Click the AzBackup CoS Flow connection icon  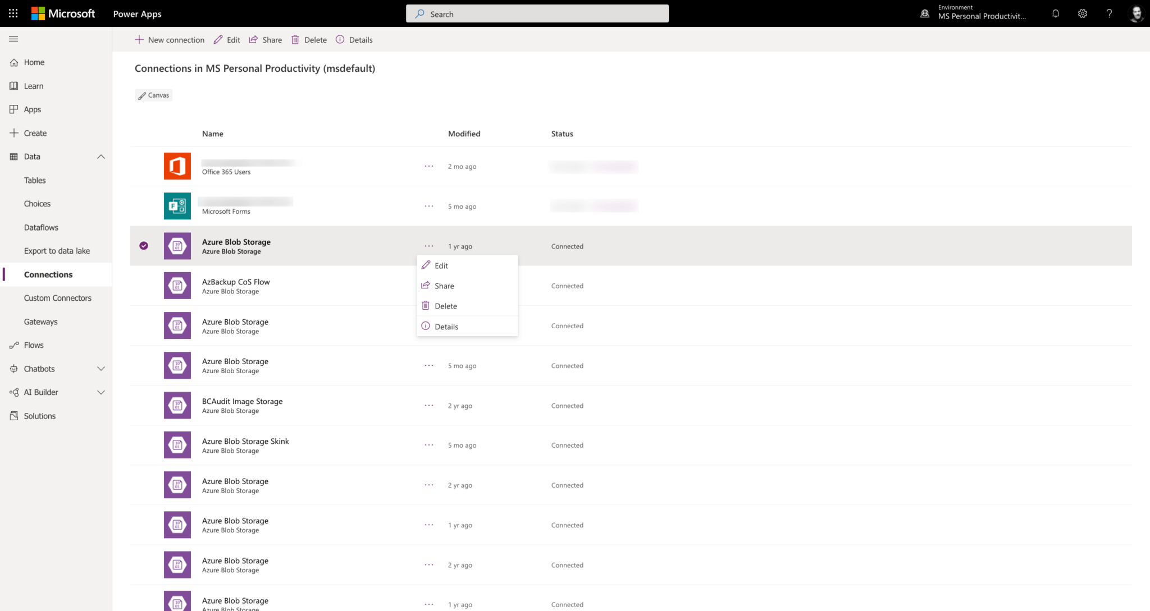[x=177, y=285]
